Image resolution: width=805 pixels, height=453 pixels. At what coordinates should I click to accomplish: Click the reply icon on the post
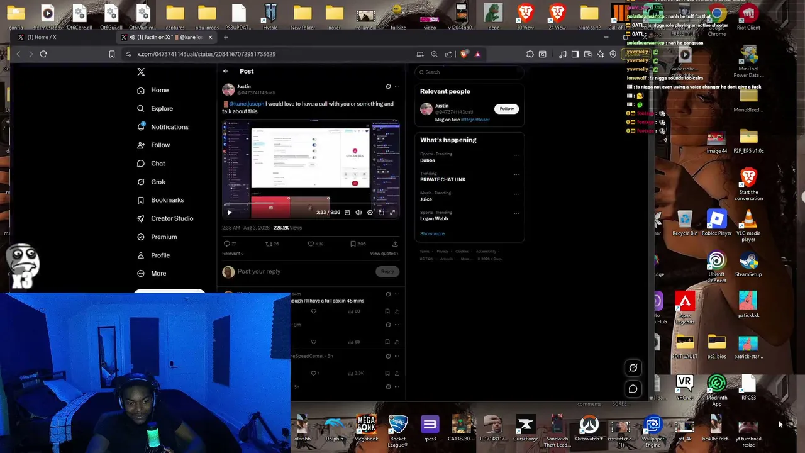[x=227, y=243]
